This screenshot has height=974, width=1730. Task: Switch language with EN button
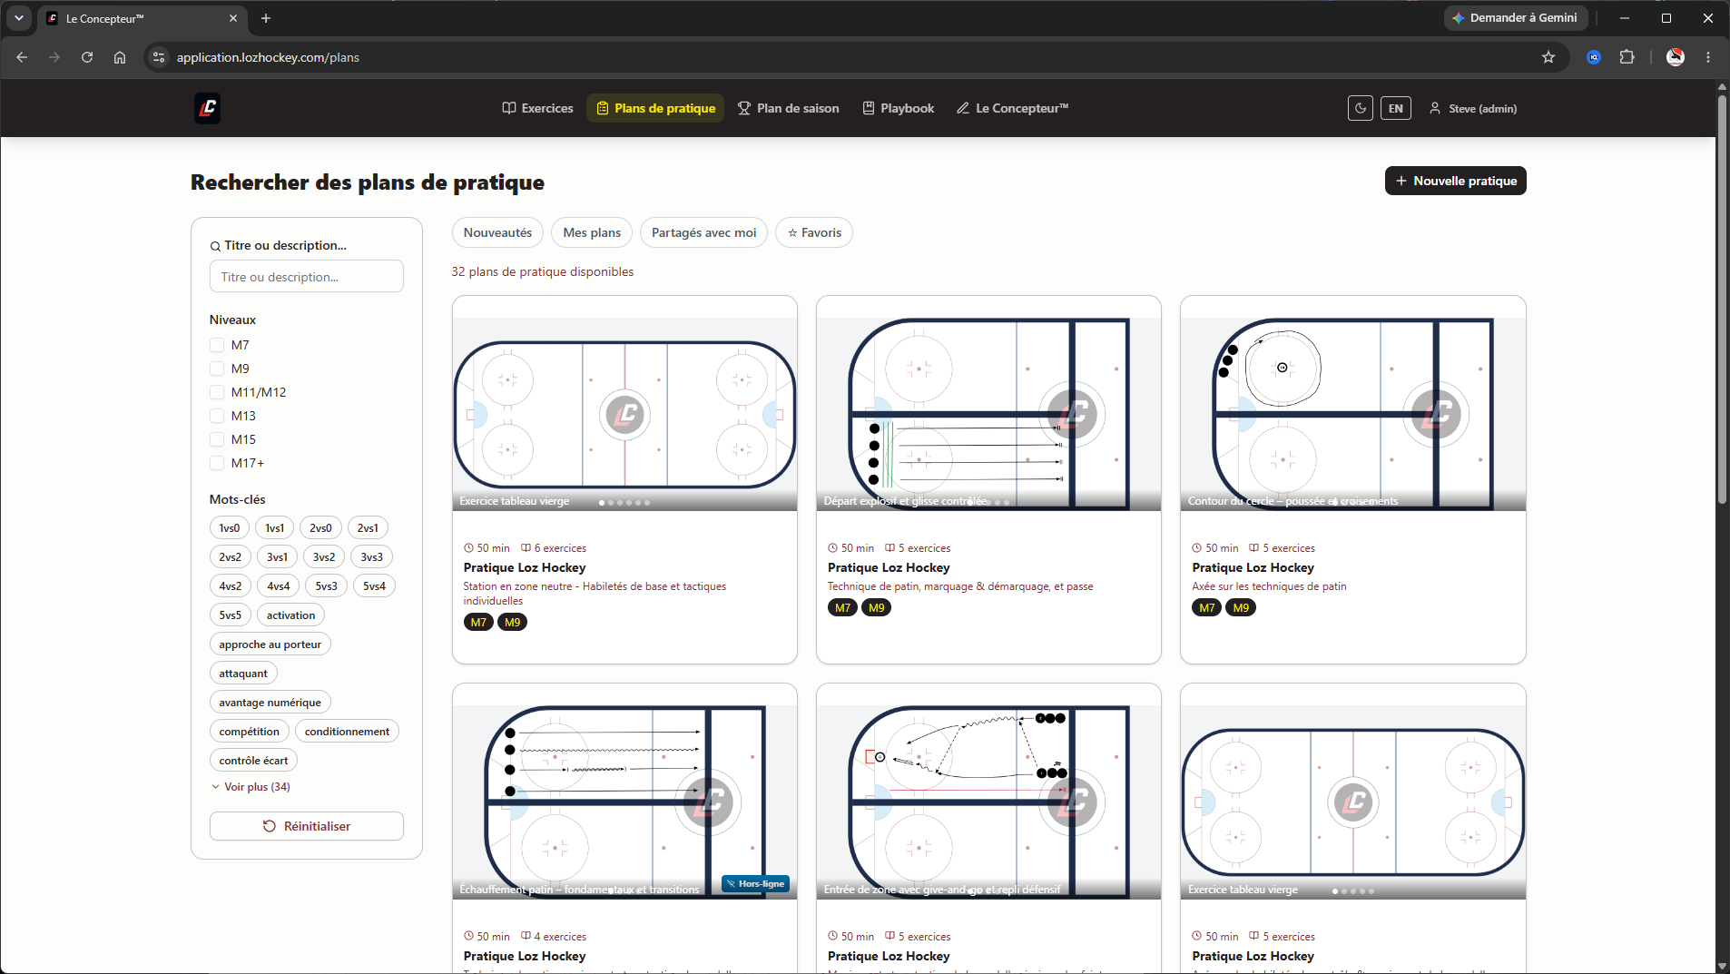(1395, 108)
